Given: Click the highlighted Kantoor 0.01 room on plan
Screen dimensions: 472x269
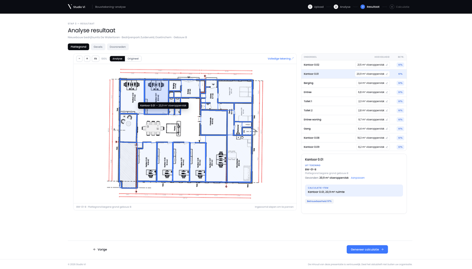Looking at the screenshot, I should pyautogui.click(x=156, y=96).
